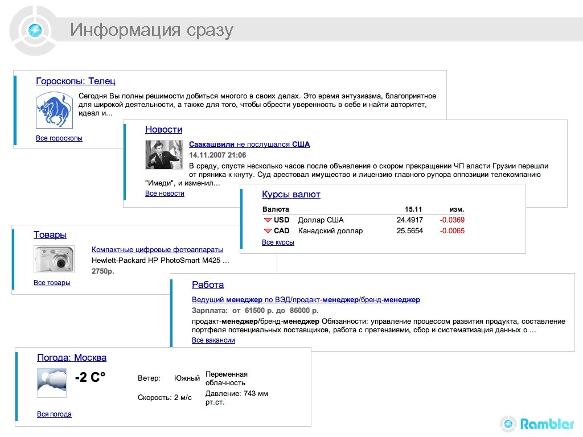583x437 pixels.
Task: Open the Товары heading link
Action: pos(50,235)
